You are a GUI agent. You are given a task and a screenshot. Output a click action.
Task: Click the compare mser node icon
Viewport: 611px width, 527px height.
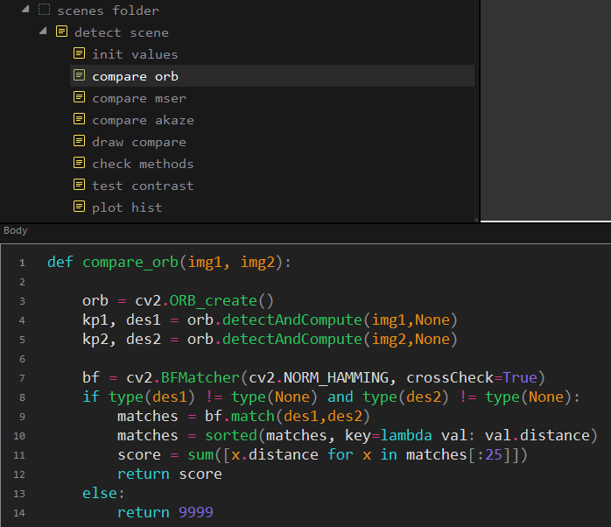pyautogui.click(x=79, y=96)
